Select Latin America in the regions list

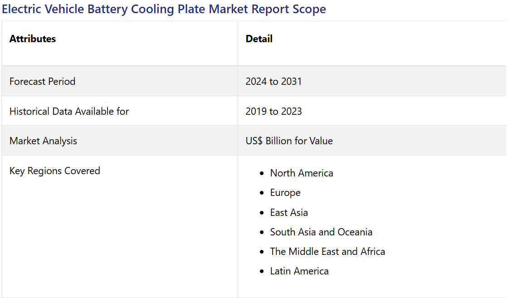pos(299,271)
